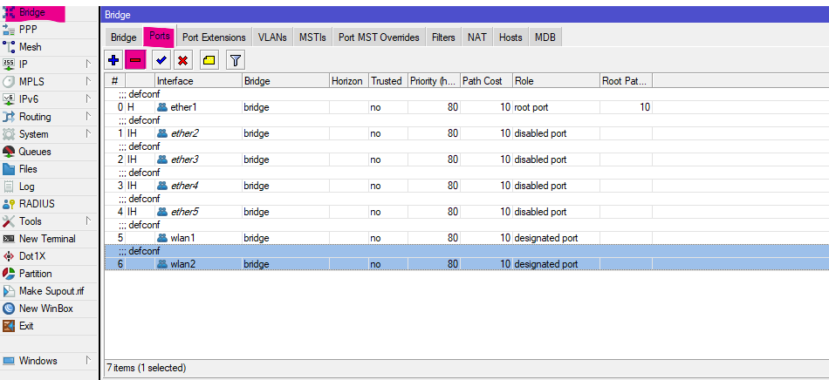The width and height of the screenshot is (829, 380).
Task: Switch to the Ports tab
Action: coord(159,37)
